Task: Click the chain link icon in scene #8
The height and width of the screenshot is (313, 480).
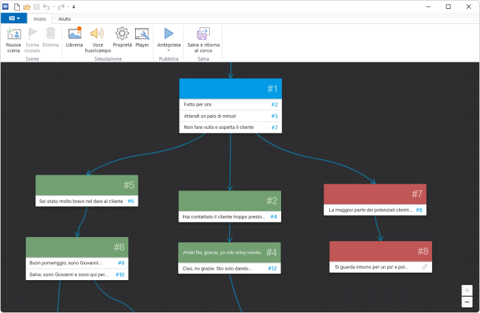Action: 425,267
